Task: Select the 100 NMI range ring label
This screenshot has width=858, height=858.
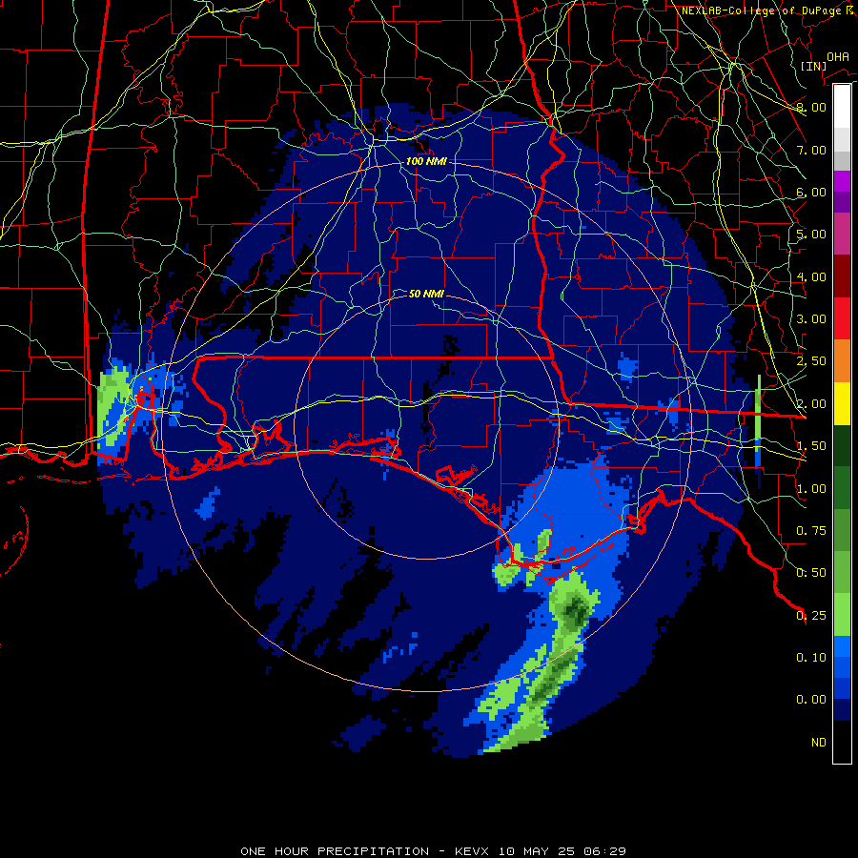Action: pos(426,161)
